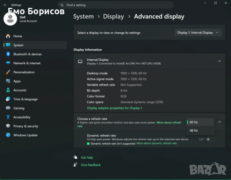The width and height of the screenshot is (231, 180).
Task: Click the Give feedback link
Action: [91, 165]
